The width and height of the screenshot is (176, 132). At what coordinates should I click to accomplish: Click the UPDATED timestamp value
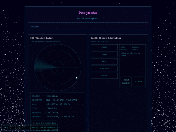point(60,117)
